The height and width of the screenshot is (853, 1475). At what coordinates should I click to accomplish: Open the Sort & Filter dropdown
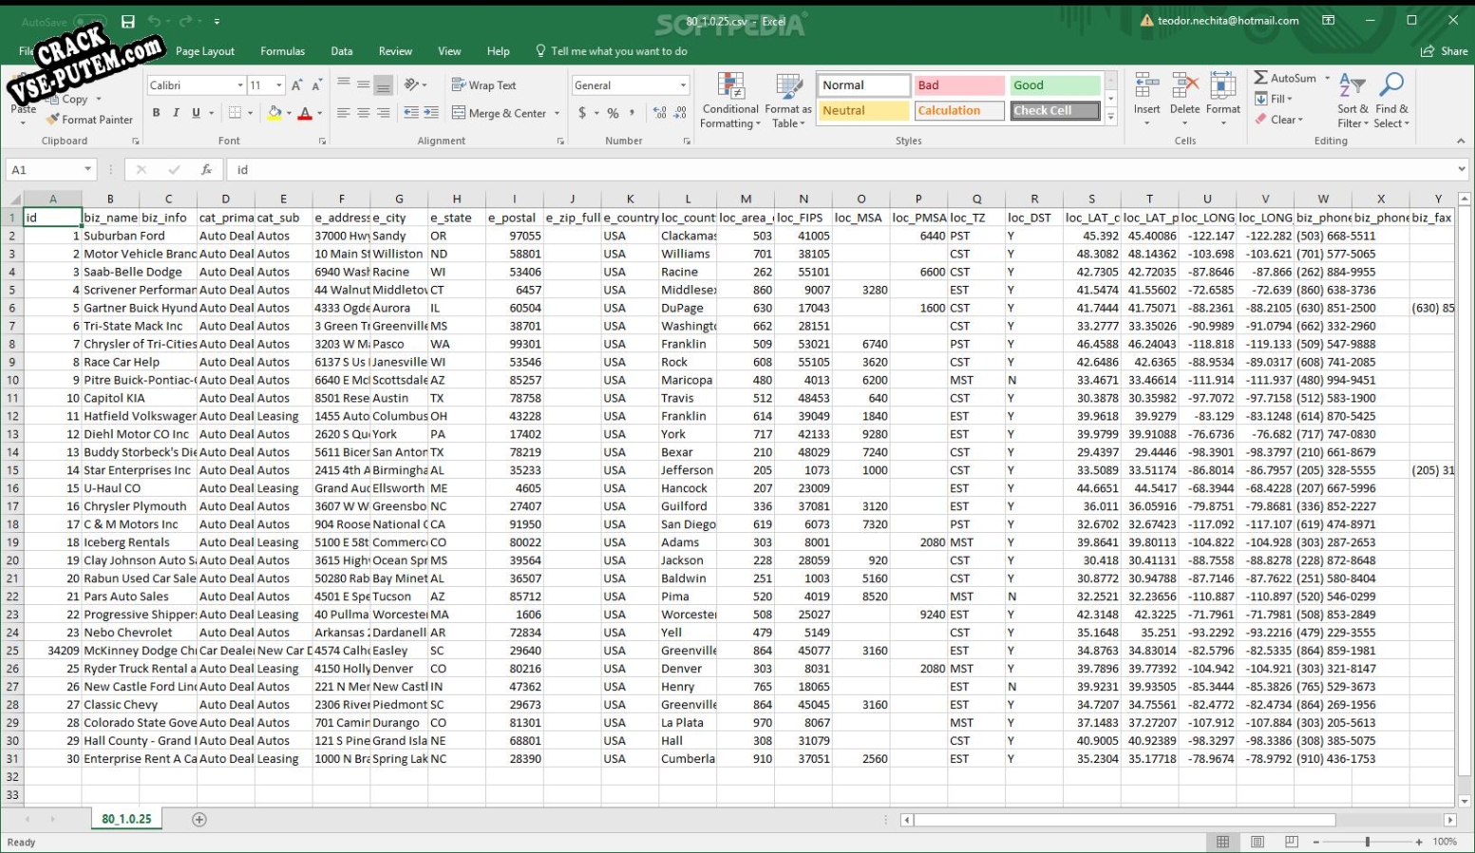[1352, 101]
